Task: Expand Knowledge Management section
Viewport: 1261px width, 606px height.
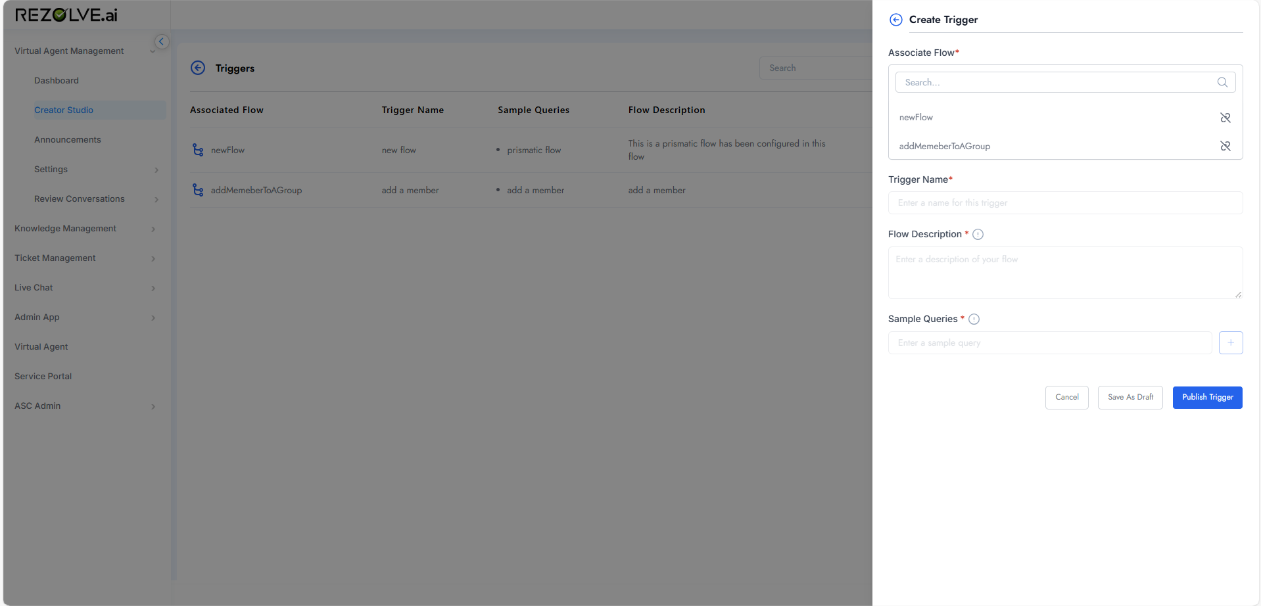Action: [153, 229]
